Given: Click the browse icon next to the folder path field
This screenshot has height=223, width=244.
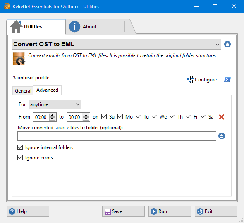Looking at the screenshot, I should [222, 136].
